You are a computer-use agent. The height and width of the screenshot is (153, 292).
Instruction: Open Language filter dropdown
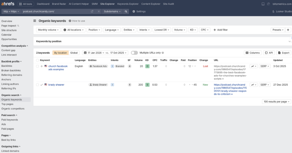click(112, 30)
